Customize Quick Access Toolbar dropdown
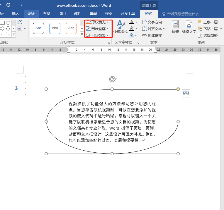The image size is (224, 210). click(x=22, y=5)
